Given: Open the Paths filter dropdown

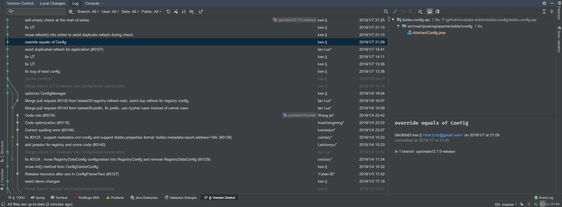Looking at the screenshot, I should (151, 11).
